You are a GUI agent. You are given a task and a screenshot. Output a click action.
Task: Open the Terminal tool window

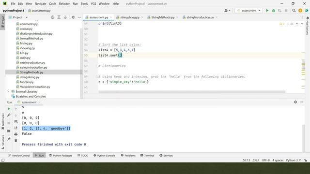147,156
